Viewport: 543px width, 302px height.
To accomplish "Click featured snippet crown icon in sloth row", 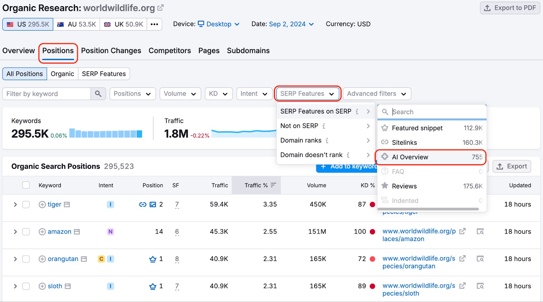I will 153,286.
